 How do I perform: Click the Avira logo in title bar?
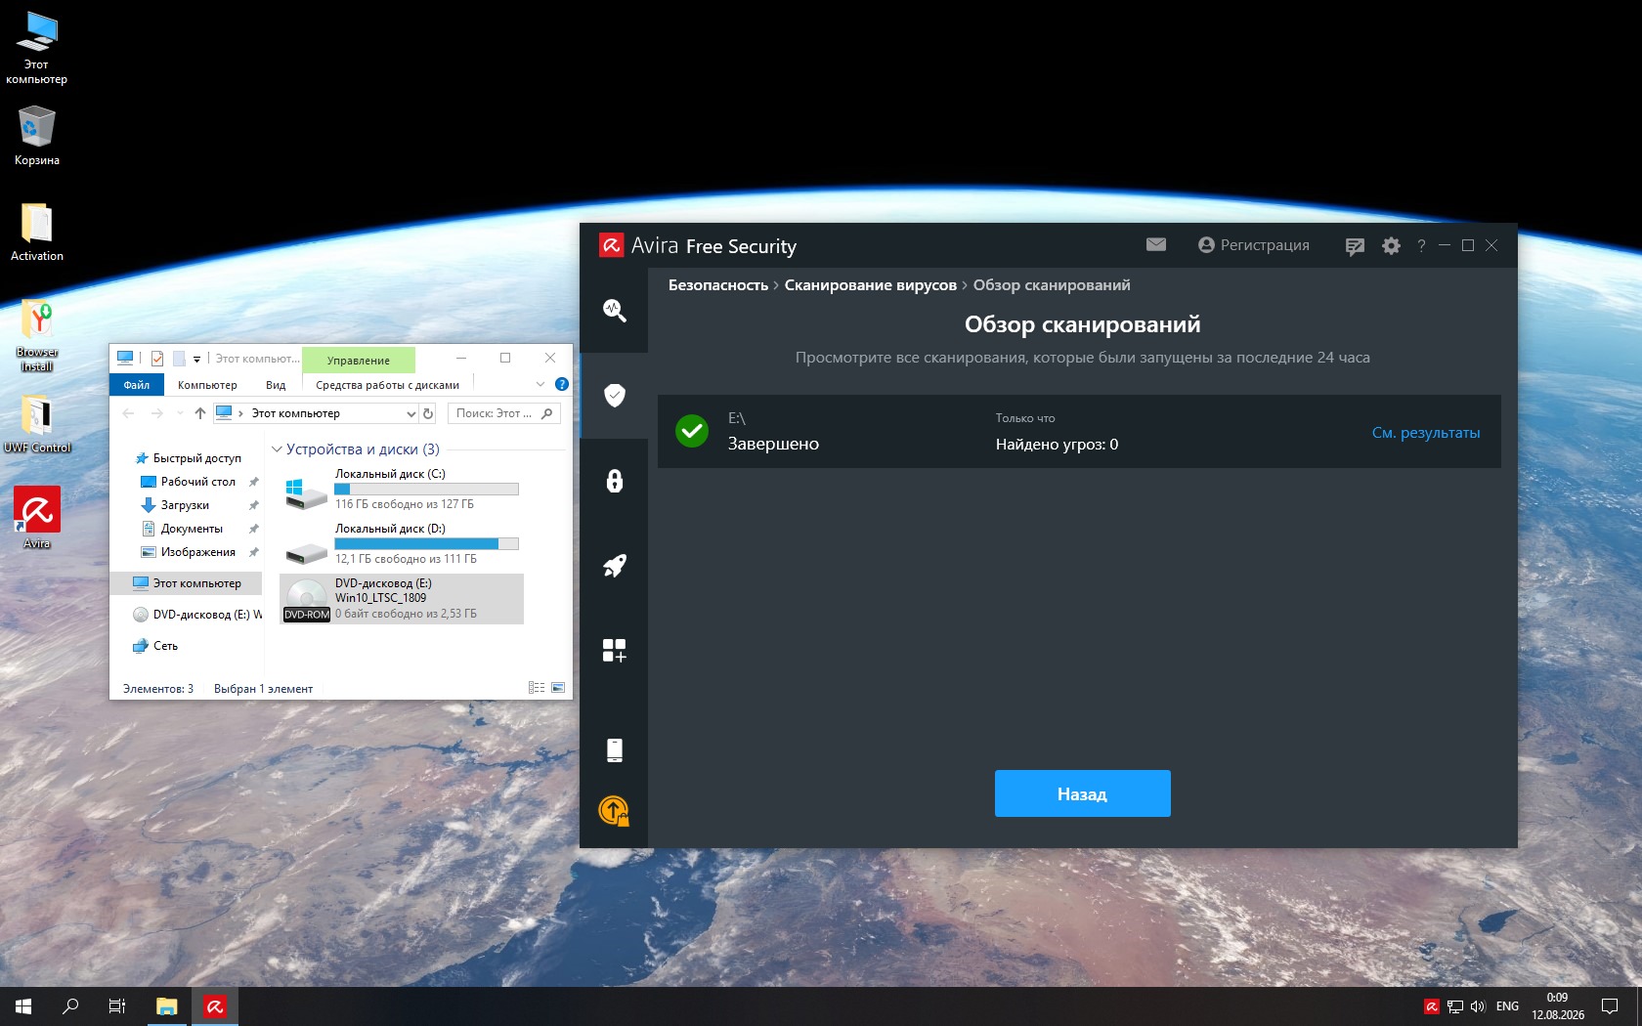click(611, 245)
